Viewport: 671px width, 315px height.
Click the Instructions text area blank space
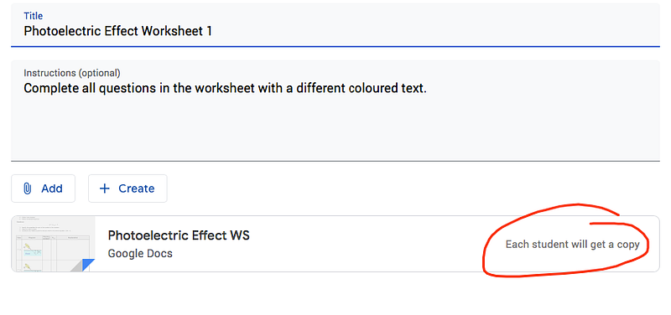point(335,128)
